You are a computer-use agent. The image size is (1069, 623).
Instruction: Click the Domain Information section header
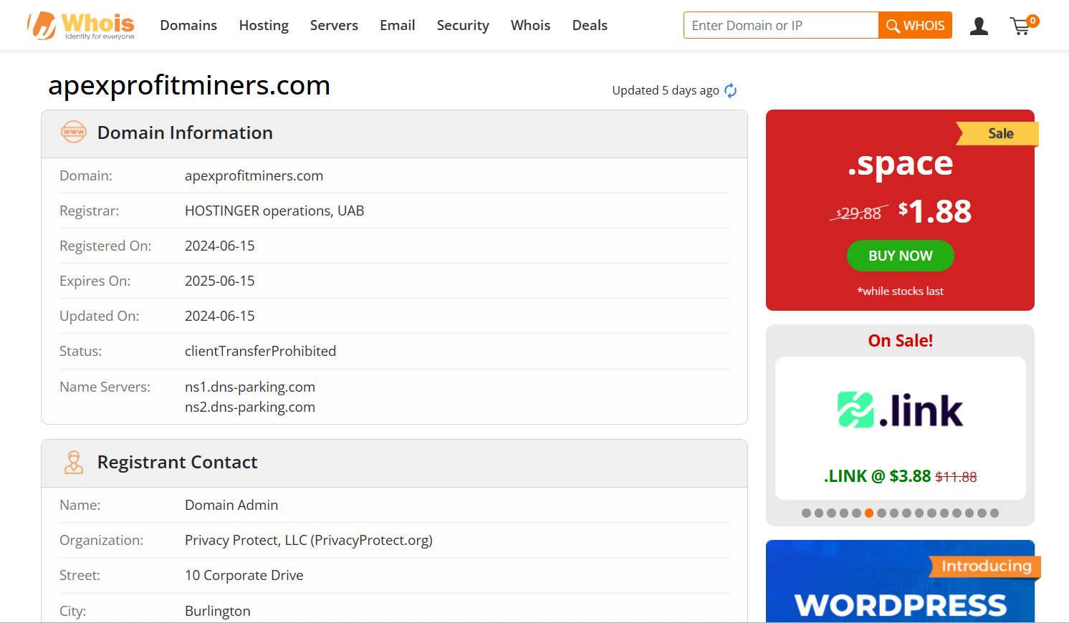coord(394,134)
